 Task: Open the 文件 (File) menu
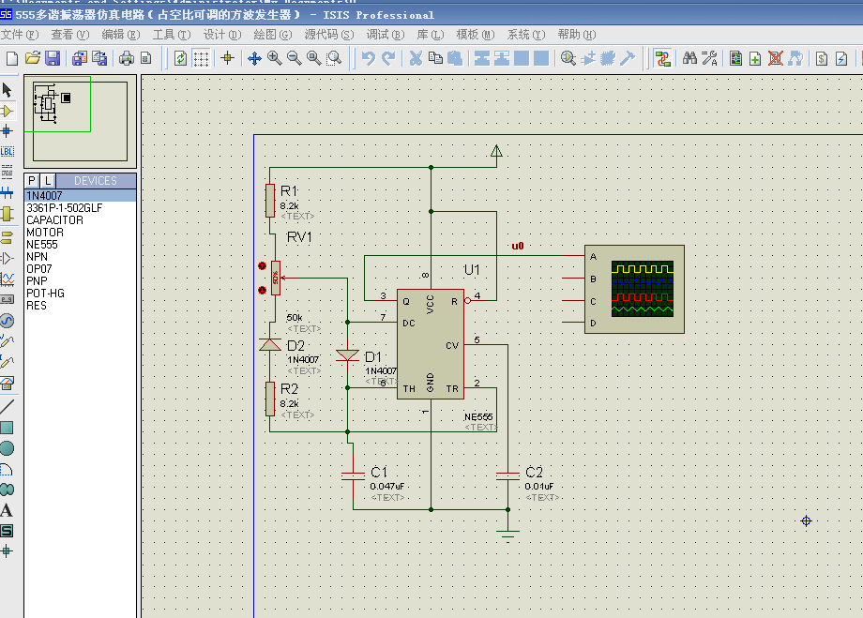click(20, 35)
